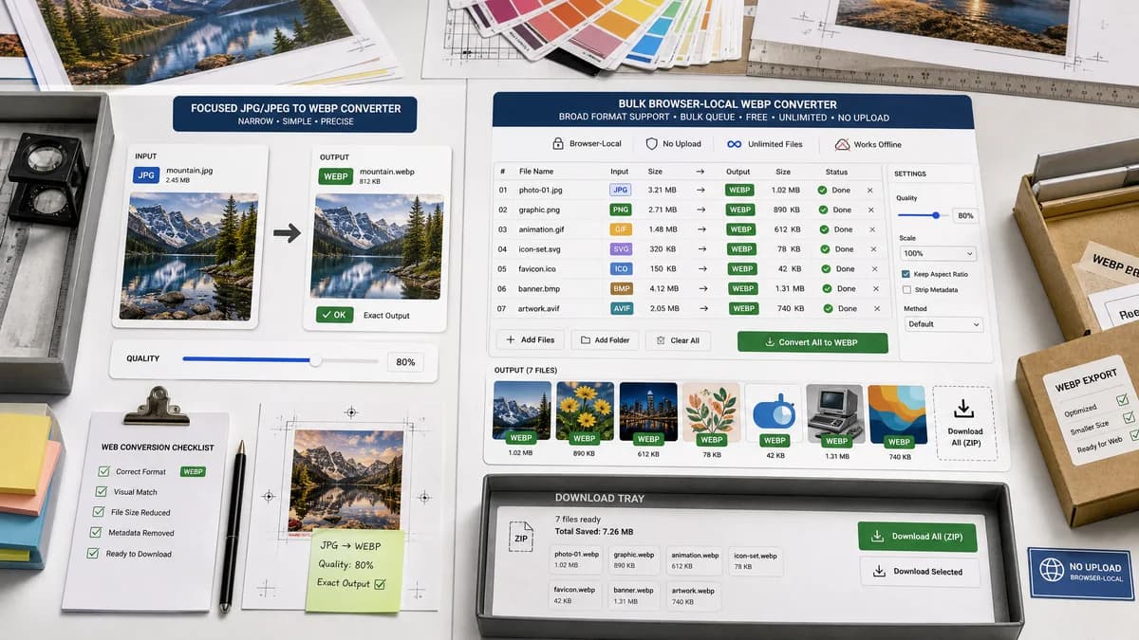1139x640 pixels.
Task: Click the blue JPG badge beside mountain.jpg
Action: tap(146, 174)
